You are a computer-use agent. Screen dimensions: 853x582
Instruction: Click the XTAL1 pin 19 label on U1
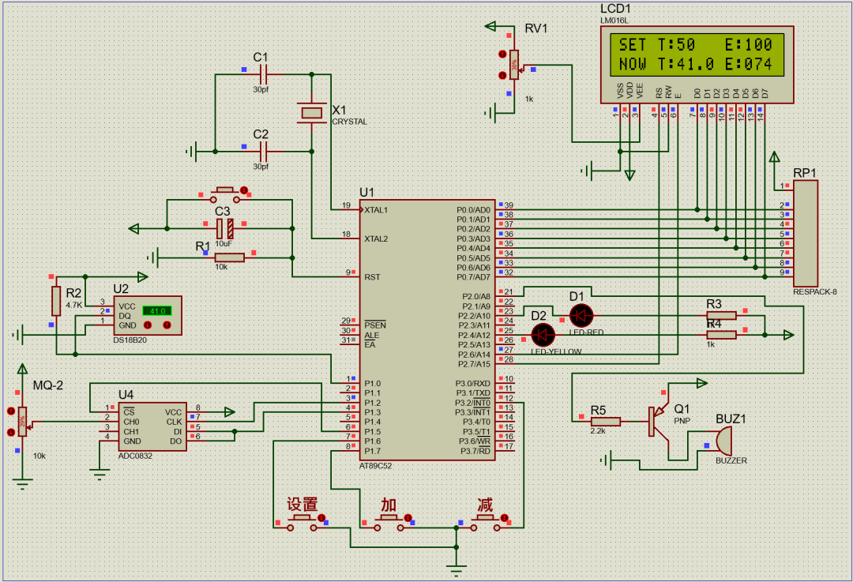tap(376, 210)
